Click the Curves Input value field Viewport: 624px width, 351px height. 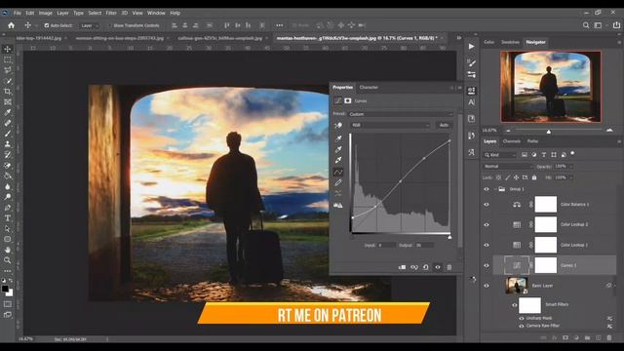coord(386,245)
